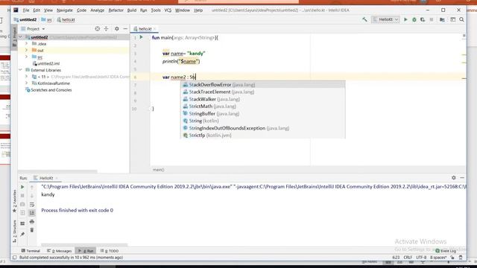Click the print output icon in Run panel
Screen dimensions: 477x268
[x=32, y=222]
